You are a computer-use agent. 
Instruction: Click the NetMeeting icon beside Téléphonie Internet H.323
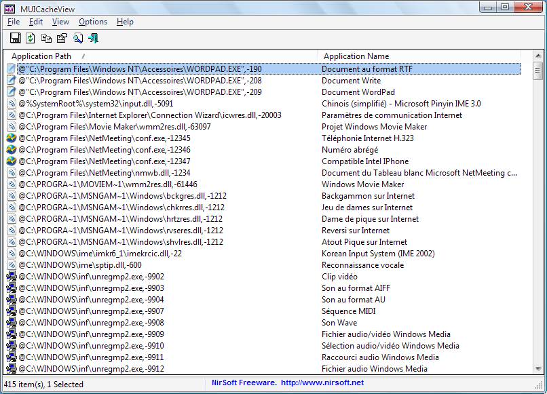click(11, 138)
